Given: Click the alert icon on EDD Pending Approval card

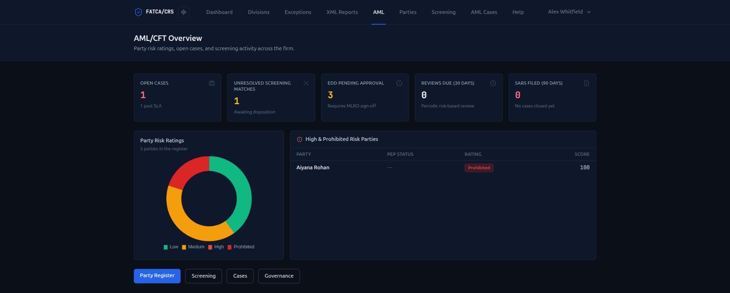Looking at the screenshot, I should (399, 83).
